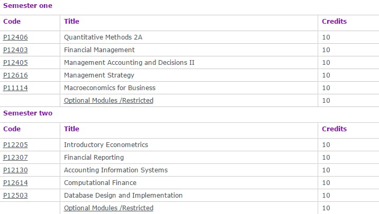
Task: Click the P12205 code link
Action: (15, 145)
